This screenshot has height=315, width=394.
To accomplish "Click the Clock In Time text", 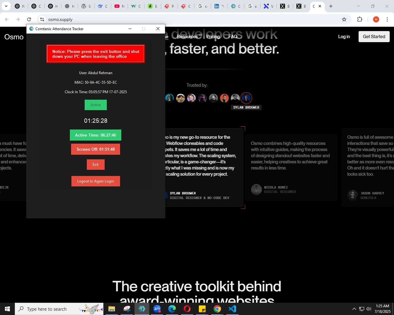I will point(96,92).
